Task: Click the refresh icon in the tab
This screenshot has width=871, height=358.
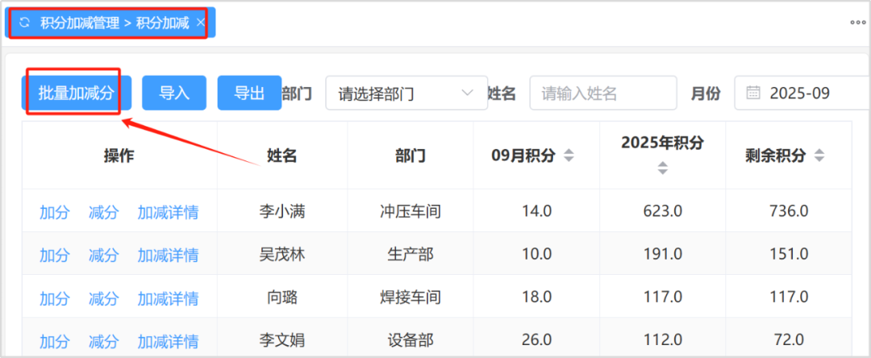Action: click(24, 23)
